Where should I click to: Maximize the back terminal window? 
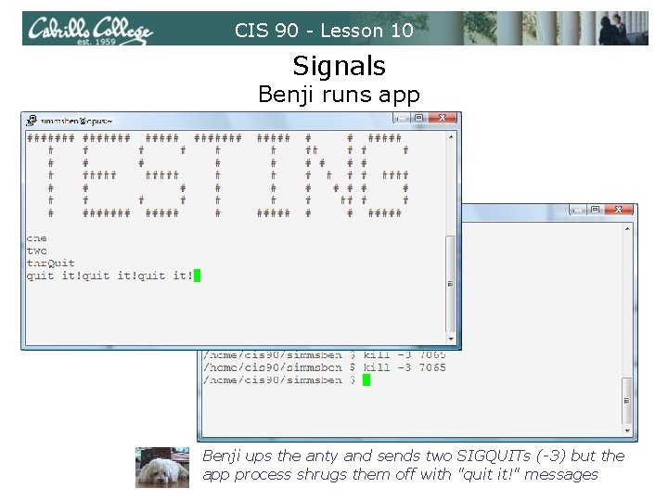pyautogui.click(x=595, y=210)
